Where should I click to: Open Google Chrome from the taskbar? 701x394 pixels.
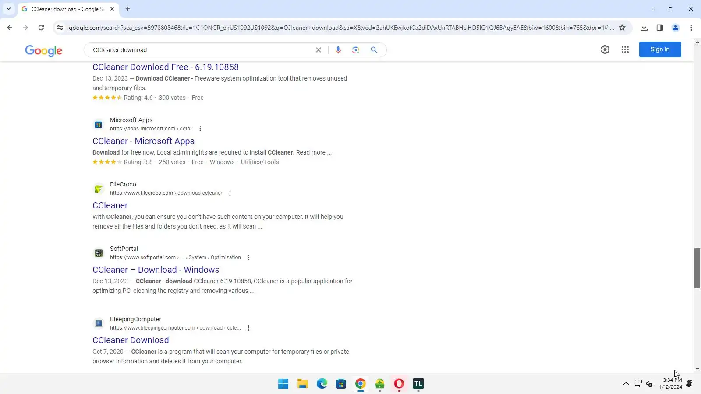click(x=361, y=384)
